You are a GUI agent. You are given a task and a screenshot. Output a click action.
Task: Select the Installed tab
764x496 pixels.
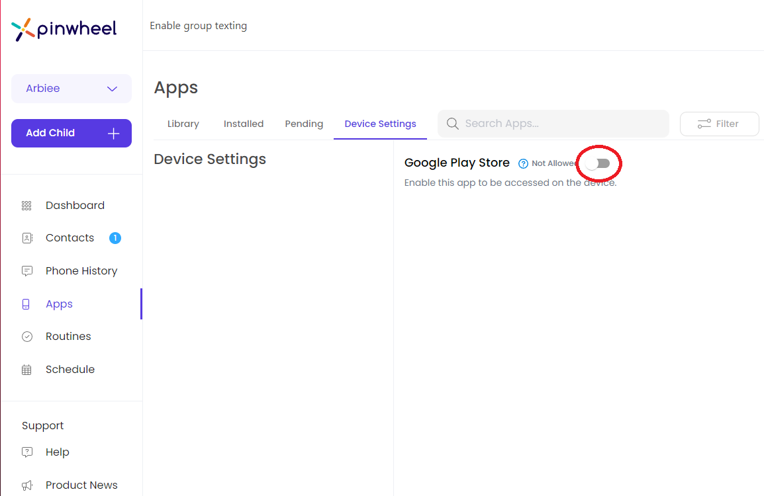(x=243, y=124)
